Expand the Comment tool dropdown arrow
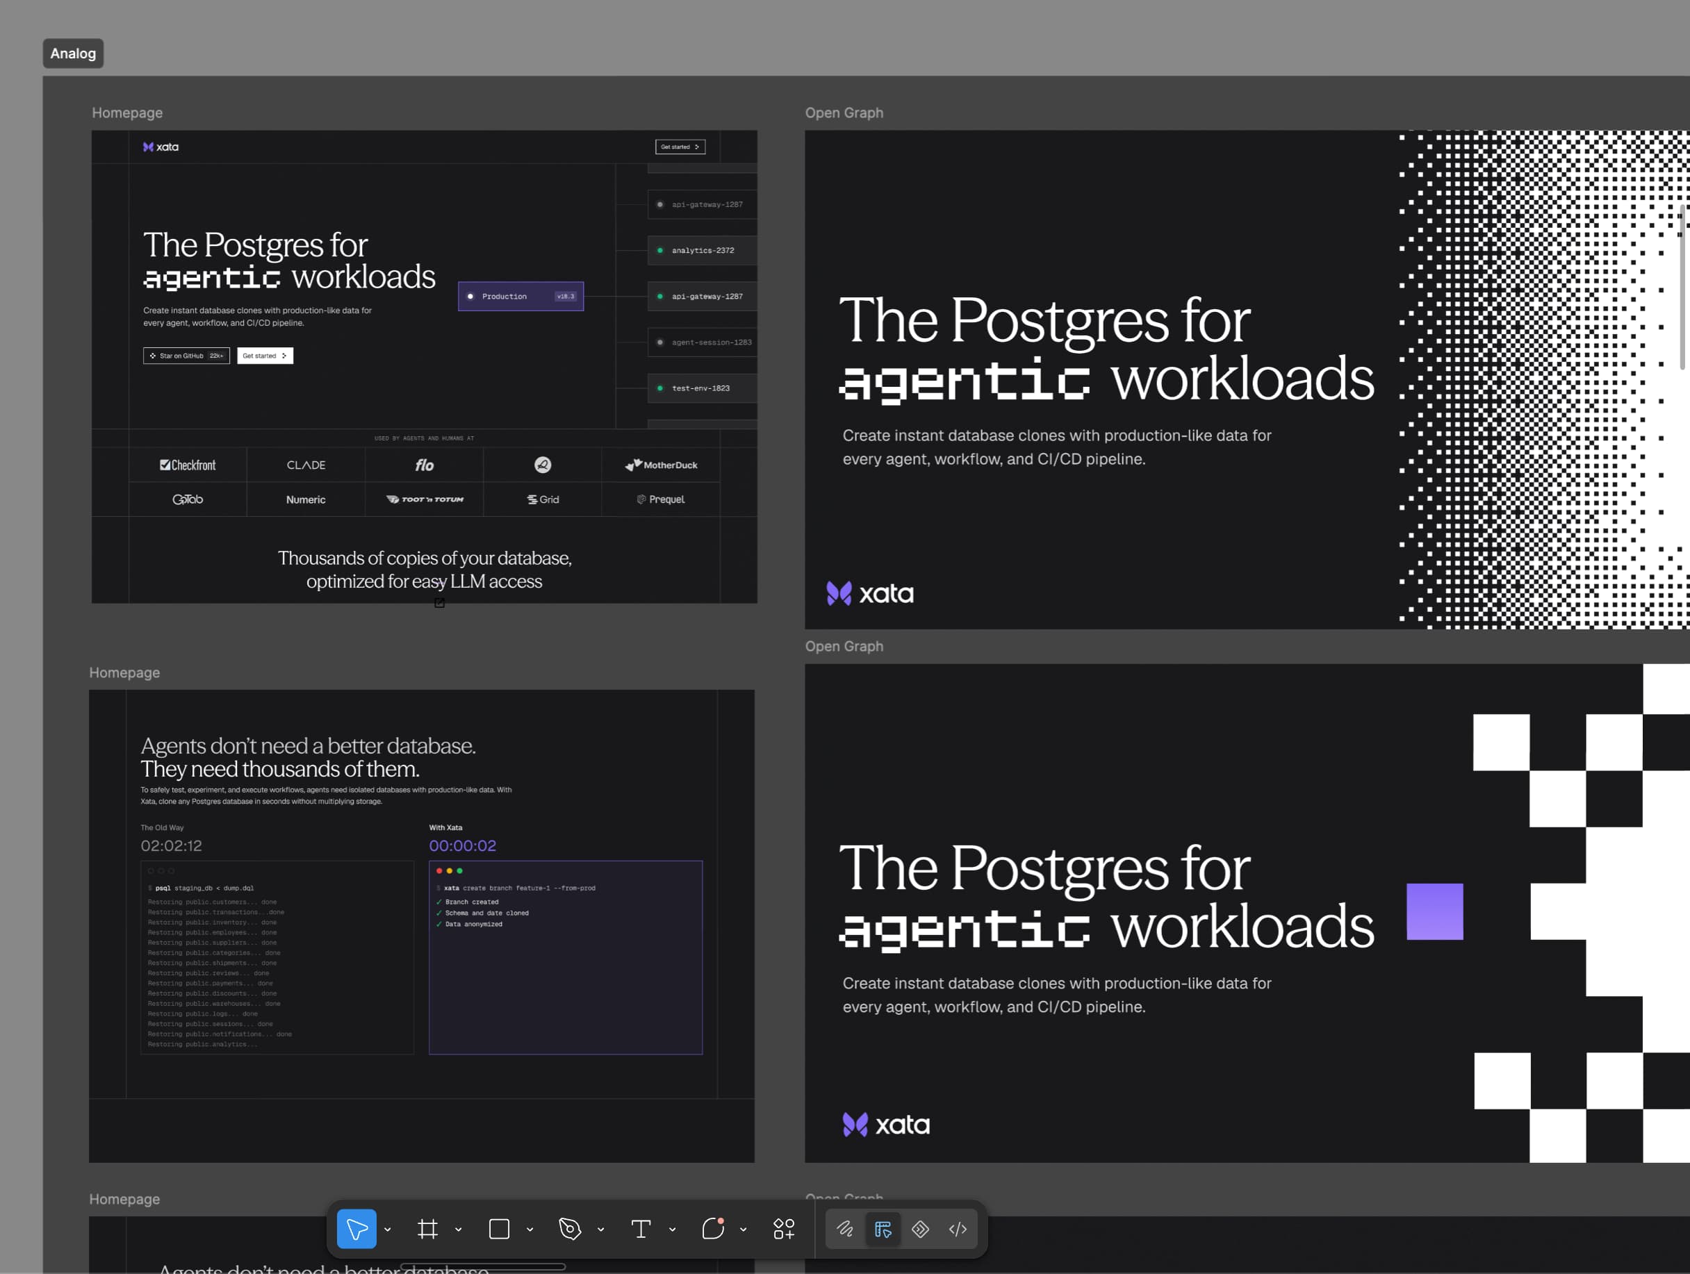The height and width of the screenshot is (1274, 1690). click(x=743, y=1230)
